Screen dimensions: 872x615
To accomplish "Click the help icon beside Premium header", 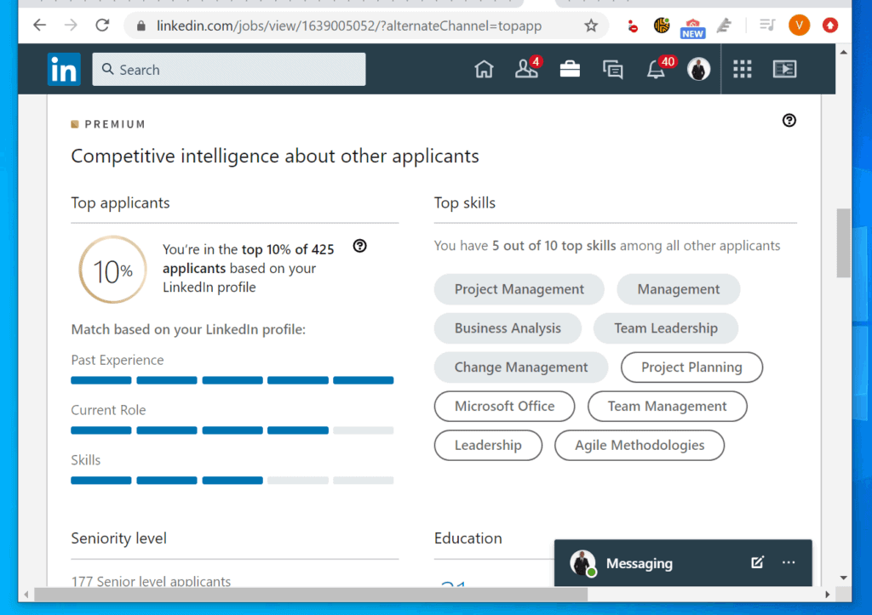I will 789,120.
